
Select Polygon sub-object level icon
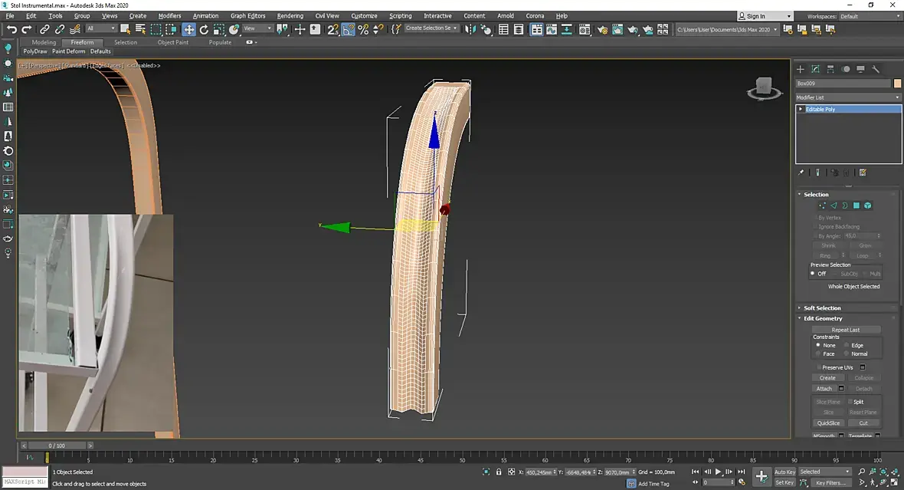(x=857, y=206)
